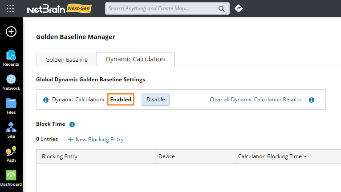Click the info icon beside Block Time
This screenshot has width=341, height=192.
(72, 124)
